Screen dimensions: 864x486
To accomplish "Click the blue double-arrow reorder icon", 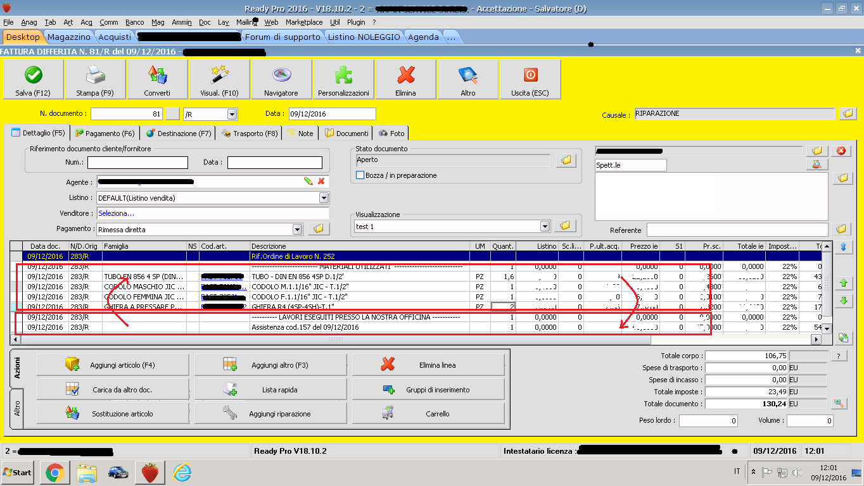I will pyautogui.click(x=842, y=247).
